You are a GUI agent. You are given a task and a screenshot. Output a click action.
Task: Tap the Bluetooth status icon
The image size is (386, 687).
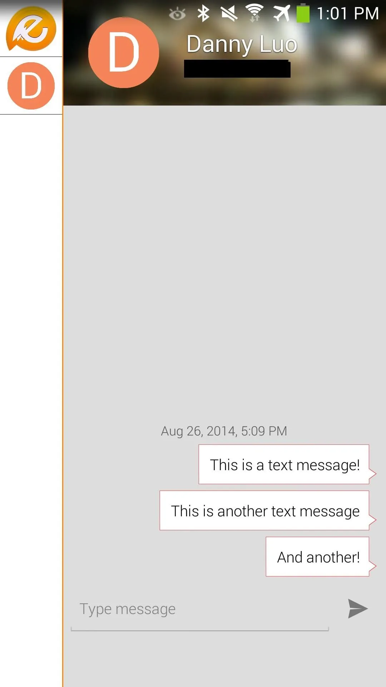click(203, 14)
